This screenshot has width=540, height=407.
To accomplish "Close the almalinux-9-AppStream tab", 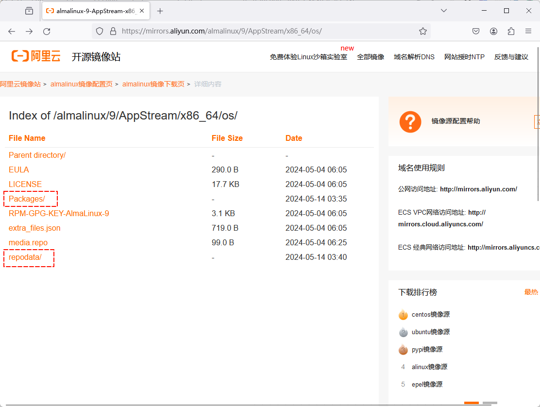I will tap(142, 11).
